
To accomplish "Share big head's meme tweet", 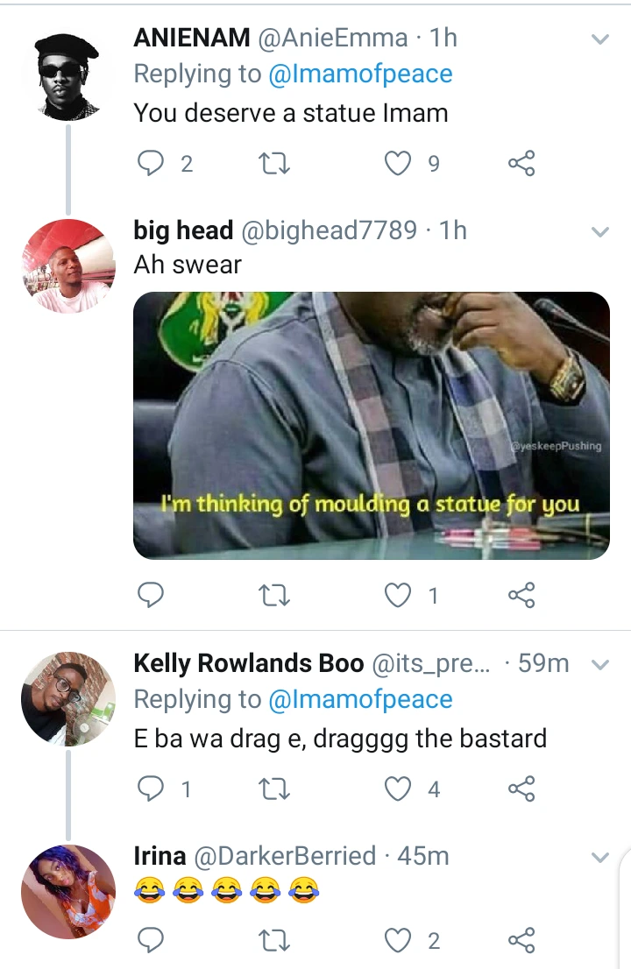I will [521, 595].
